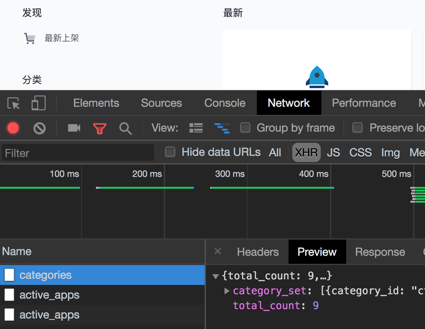
Task: Select the XHR request filter
Action: 306,152
